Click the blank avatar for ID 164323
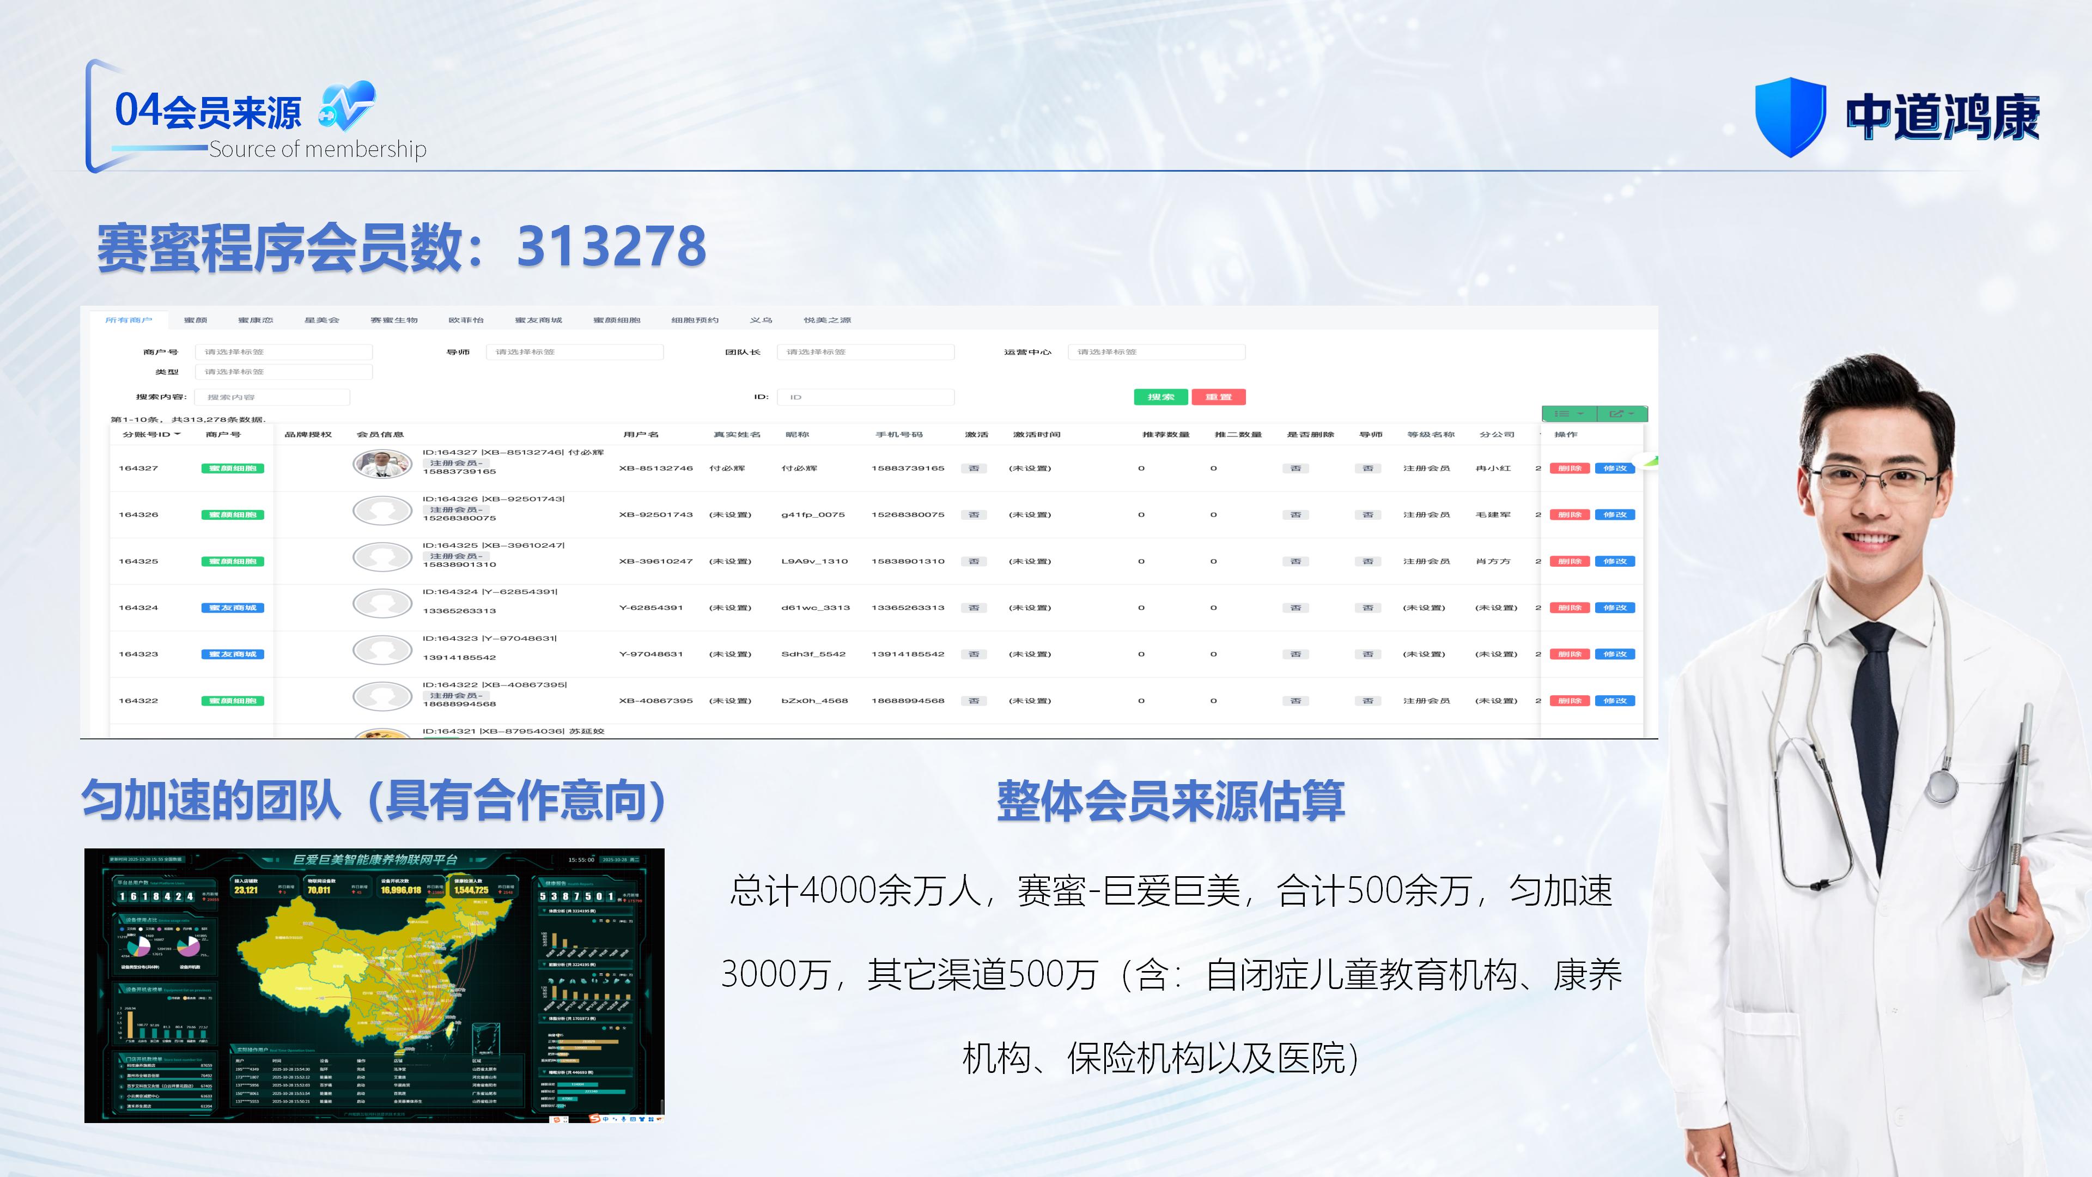2092x1177 pixels. [x=382, y=650]
